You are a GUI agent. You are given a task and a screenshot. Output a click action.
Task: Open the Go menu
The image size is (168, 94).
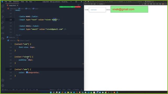coord(27,2)
